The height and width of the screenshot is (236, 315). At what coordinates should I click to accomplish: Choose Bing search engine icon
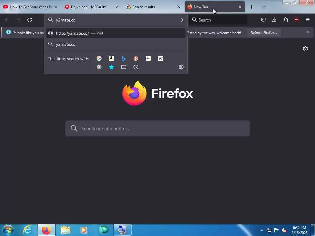click(x=124, y=58)
